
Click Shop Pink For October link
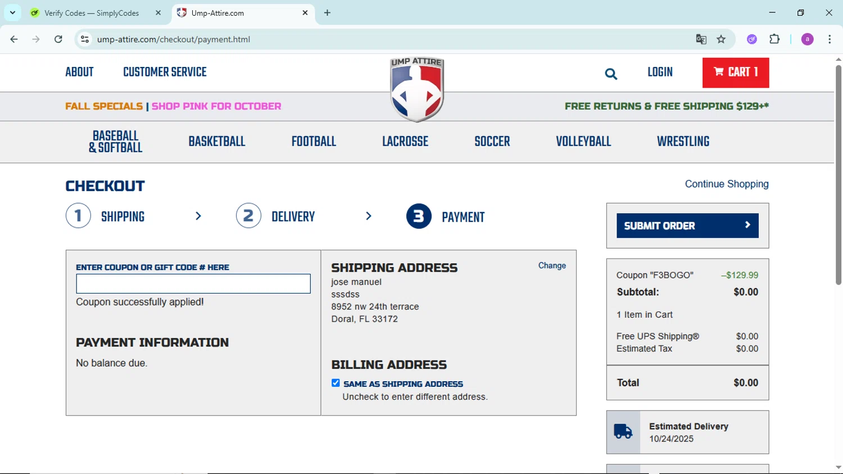[x=216, y=106]
